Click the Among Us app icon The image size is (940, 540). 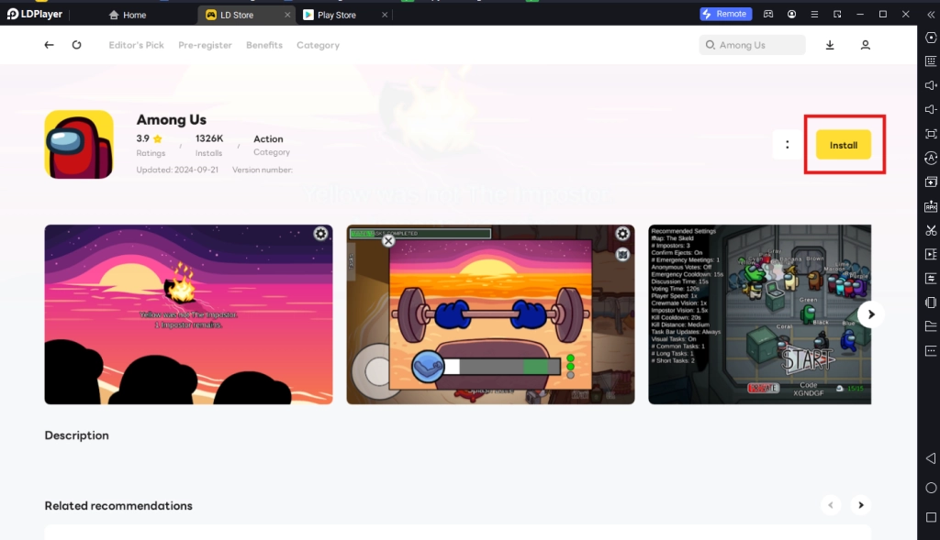(79, 144)
